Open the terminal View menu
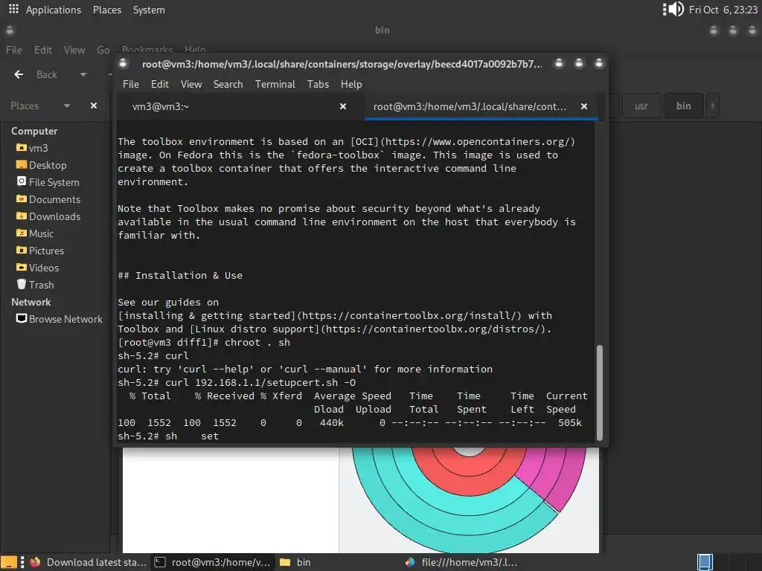This screenshot has width=762, height=571. point(191,84)
